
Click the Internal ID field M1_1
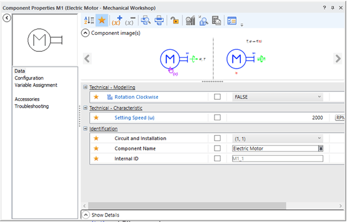click(x=278, y=159)
